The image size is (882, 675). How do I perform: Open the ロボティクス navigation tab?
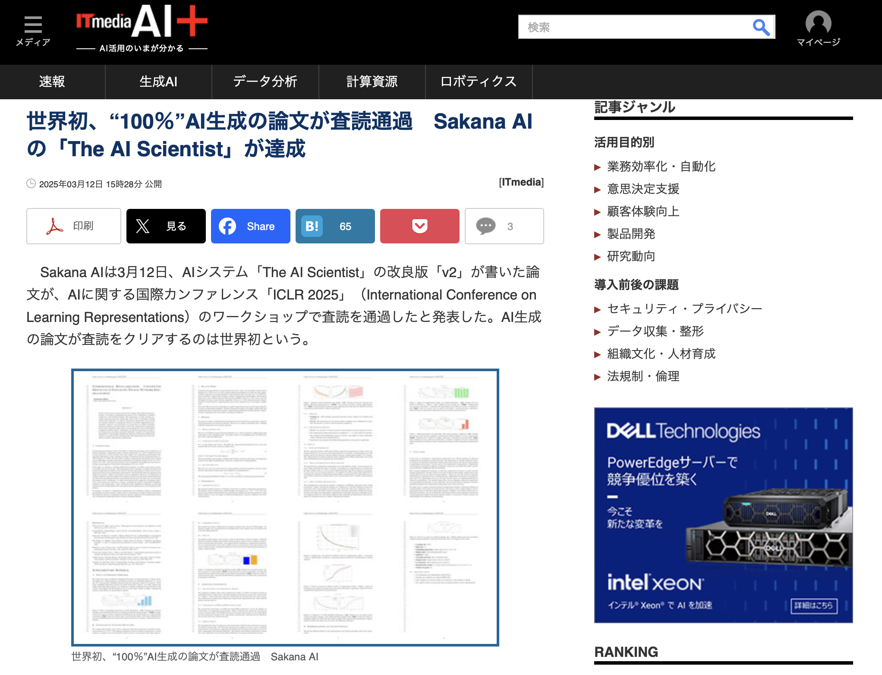point(479,82)
